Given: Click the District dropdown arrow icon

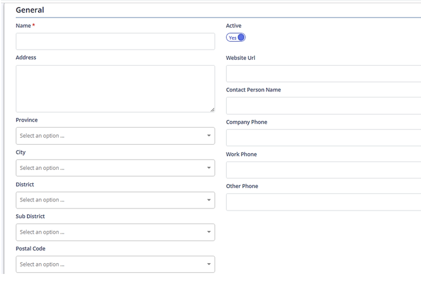Looking at the screenshot, I should click(209, 200).
